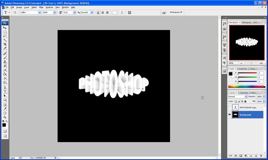Select the Crop tool

tap(5, 44)
